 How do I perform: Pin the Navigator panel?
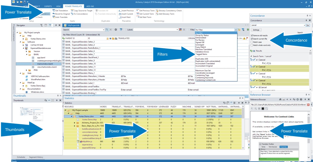tap(56, 25)
